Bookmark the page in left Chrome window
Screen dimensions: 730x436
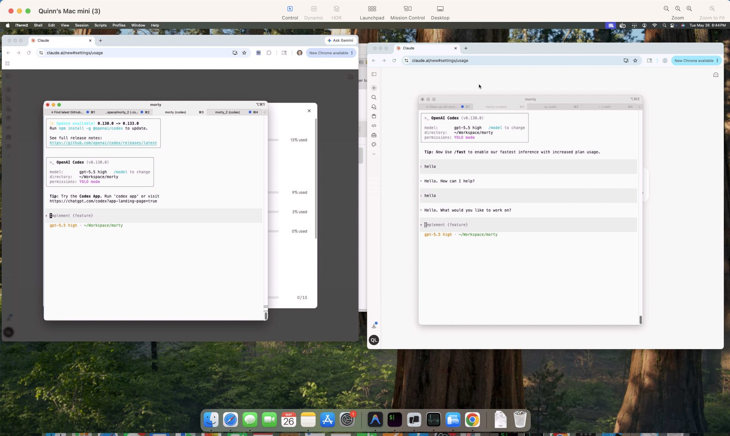point(244,53)
